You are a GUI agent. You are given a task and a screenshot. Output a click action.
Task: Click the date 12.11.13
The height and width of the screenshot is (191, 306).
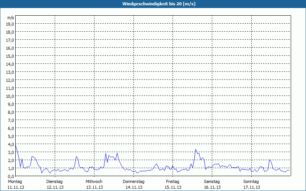point(55,187)
